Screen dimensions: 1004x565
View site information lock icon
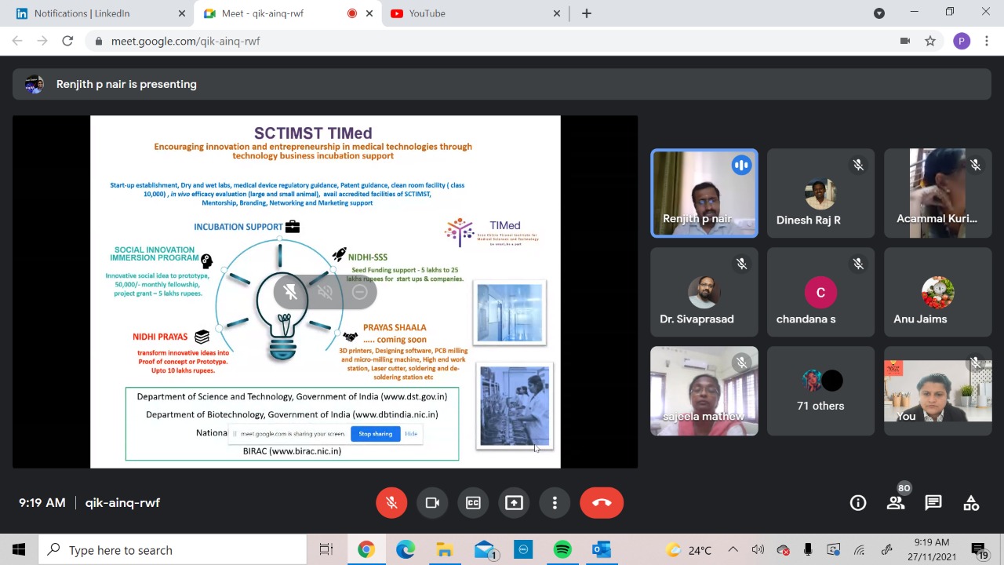coord(99,41)
